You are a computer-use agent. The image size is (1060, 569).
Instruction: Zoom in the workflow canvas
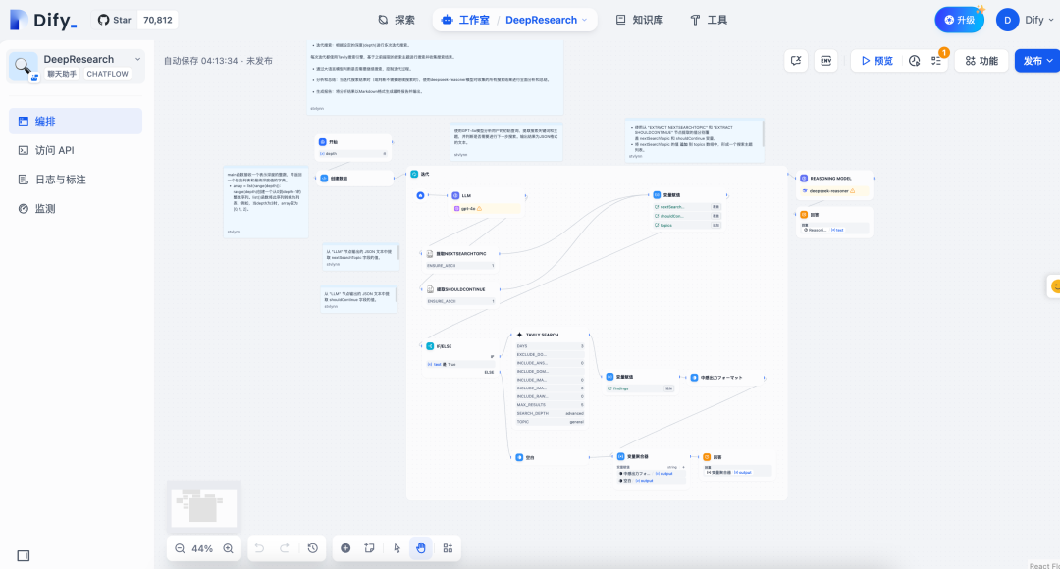(x=229, y=548)
